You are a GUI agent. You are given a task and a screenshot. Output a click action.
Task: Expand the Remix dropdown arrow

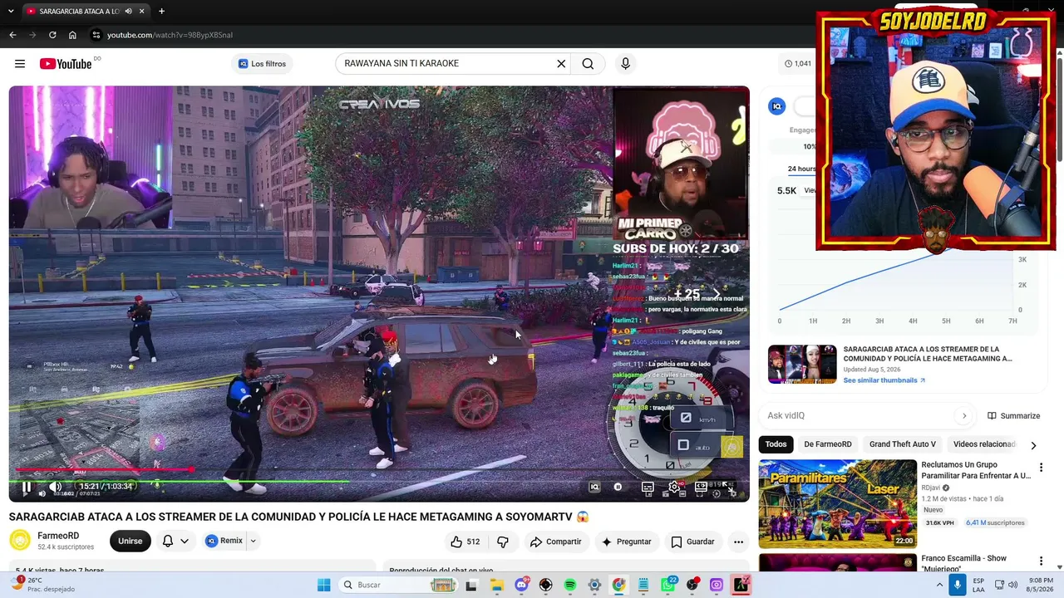253,542
